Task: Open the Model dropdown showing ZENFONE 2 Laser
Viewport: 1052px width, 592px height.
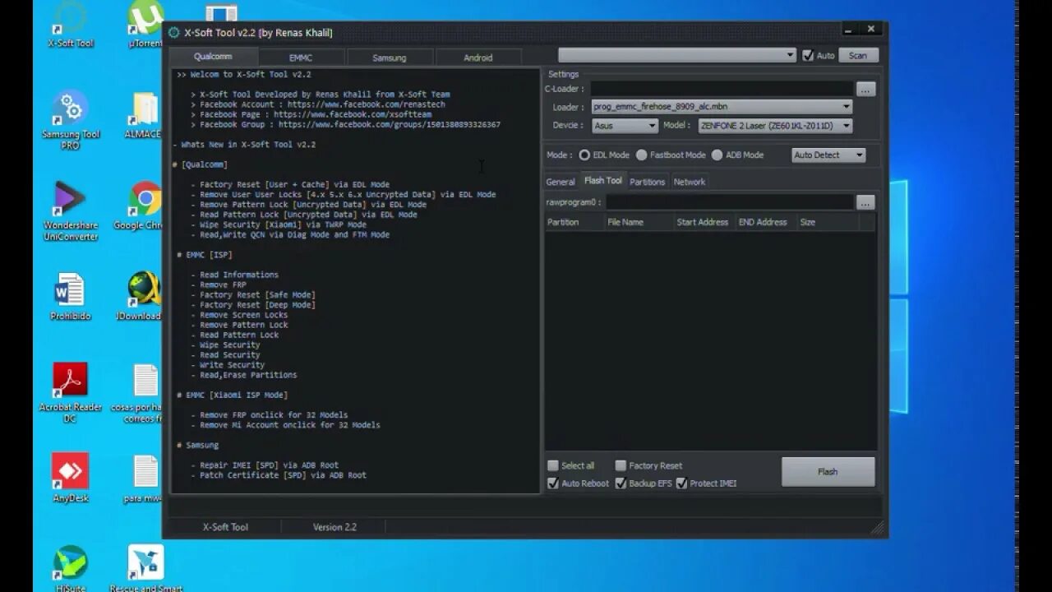Action: [x=774, y=126]
